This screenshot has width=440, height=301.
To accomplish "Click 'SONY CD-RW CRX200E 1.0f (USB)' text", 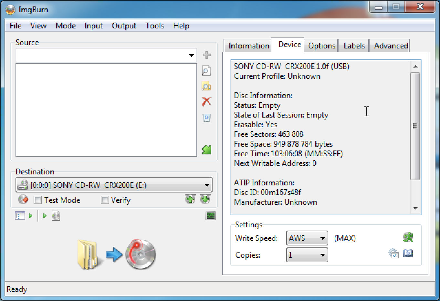I will coord(291,67).
